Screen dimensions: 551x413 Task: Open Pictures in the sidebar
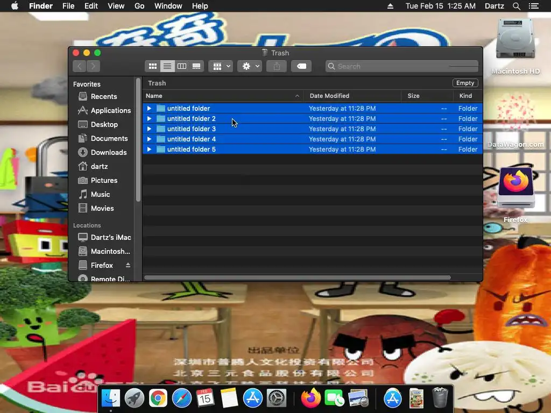tap(98, 181)
